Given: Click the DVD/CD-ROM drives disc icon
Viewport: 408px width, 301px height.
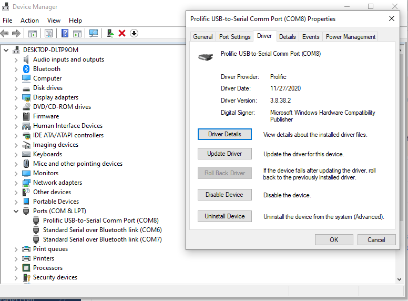Looking at the screenshot, I should (26, 107).
